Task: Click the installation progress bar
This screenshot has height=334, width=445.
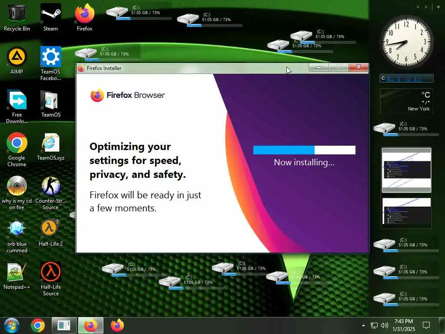Action: [x=304, y=150]
